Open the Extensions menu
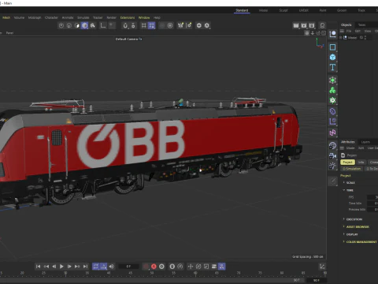 tap(128, 17)
